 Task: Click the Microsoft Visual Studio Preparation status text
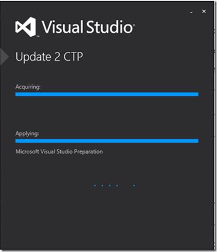(59, 151)
